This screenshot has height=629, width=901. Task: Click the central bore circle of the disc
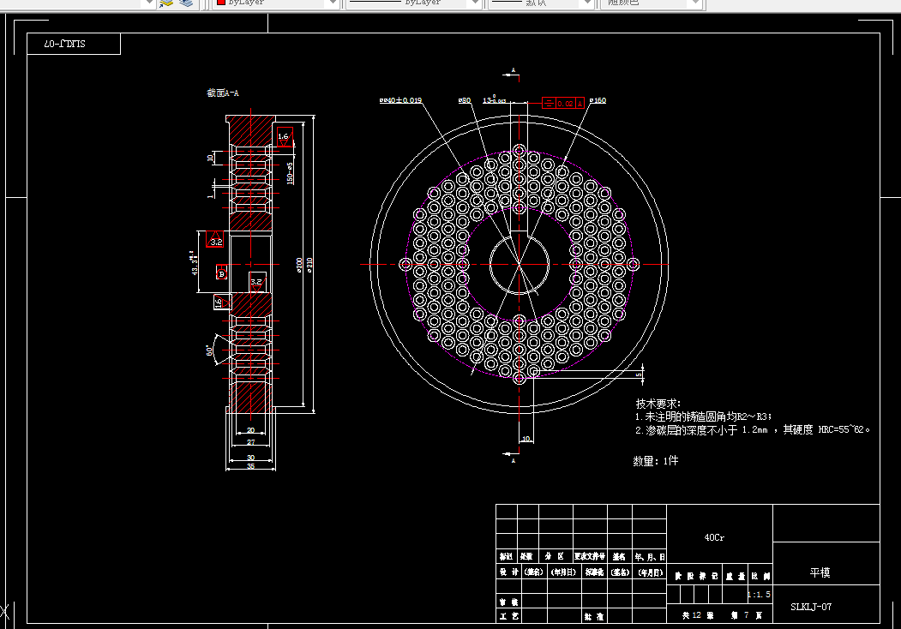tap(520, 265)
